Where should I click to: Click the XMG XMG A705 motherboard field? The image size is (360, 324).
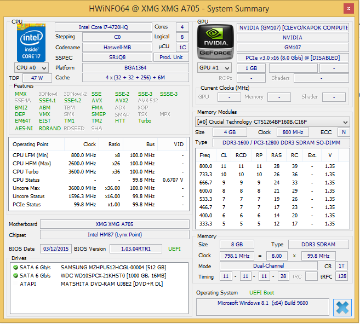tap(115, 224)
